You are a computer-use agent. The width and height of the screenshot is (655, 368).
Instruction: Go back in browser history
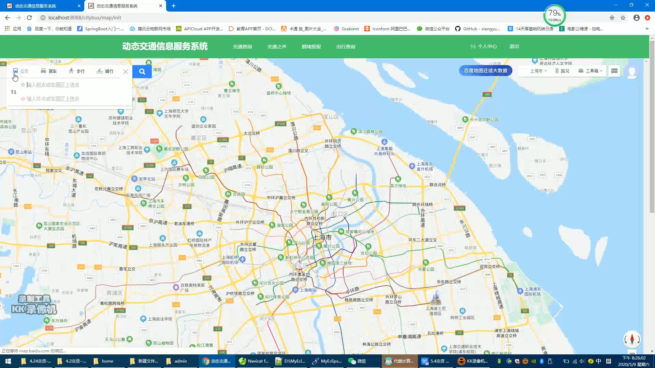[x=8, y=18]
